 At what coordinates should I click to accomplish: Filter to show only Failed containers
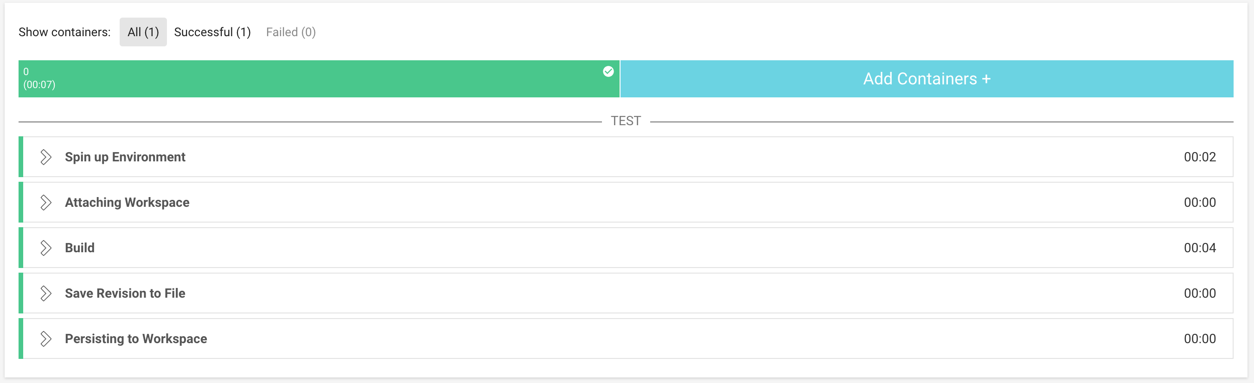(291, 31)
